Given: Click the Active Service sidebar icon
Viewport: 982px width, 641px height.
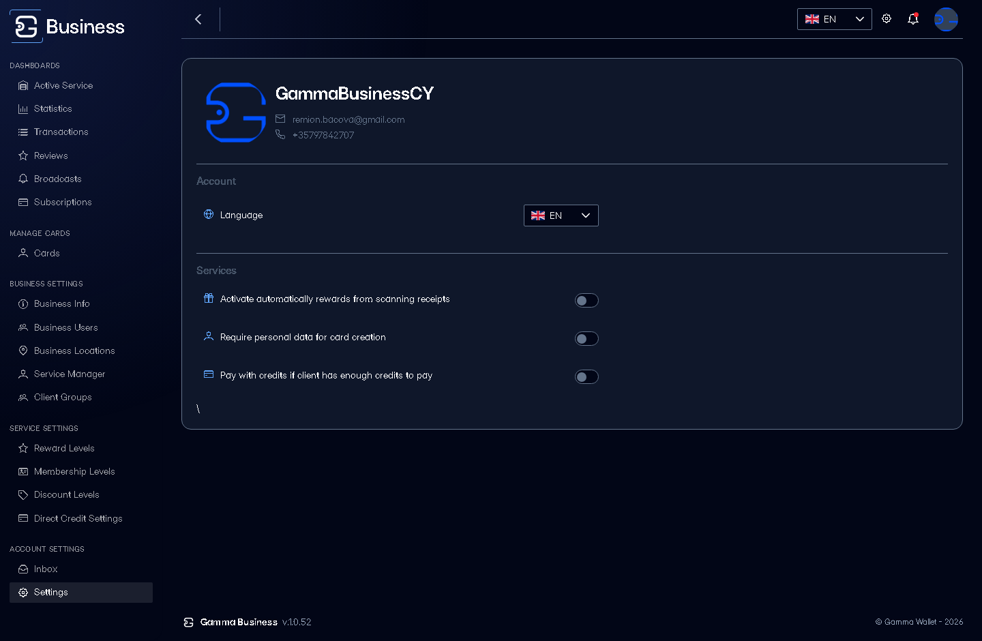Looking at the screenshot, I should (x=23, y=86).
